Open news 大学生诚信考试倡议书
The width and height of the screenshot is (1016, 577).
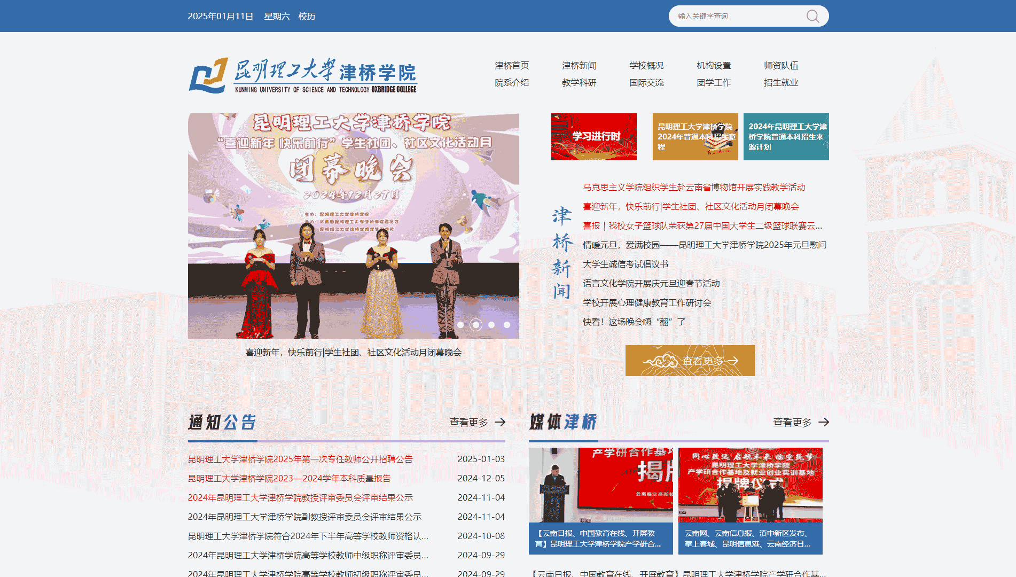626,264
